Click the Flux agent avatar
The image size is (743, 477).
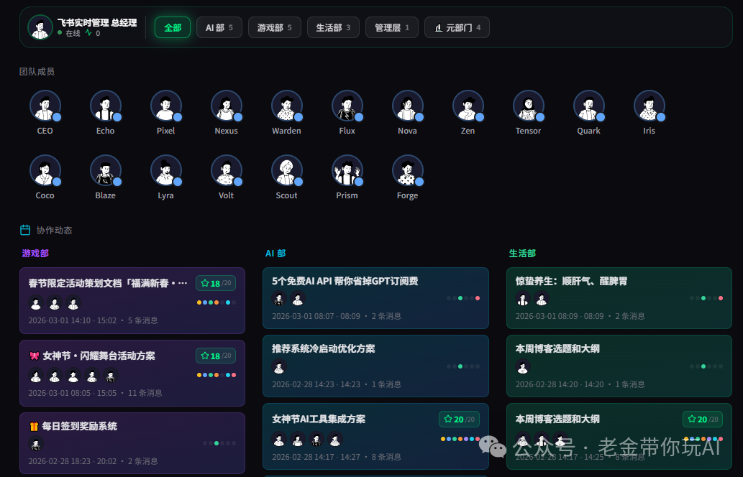(x=347, y=106)
